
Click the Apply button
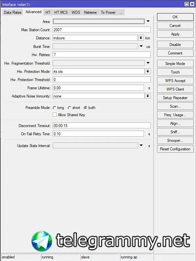tap(175, 34)
